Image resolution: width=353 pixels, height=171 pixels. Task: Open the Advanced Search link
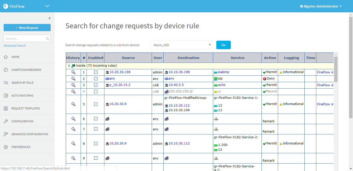(x=15, y=46)
